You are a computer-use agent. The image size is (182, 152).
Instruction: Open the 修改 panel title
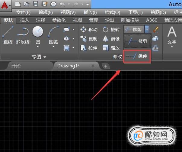click(117, 57)
